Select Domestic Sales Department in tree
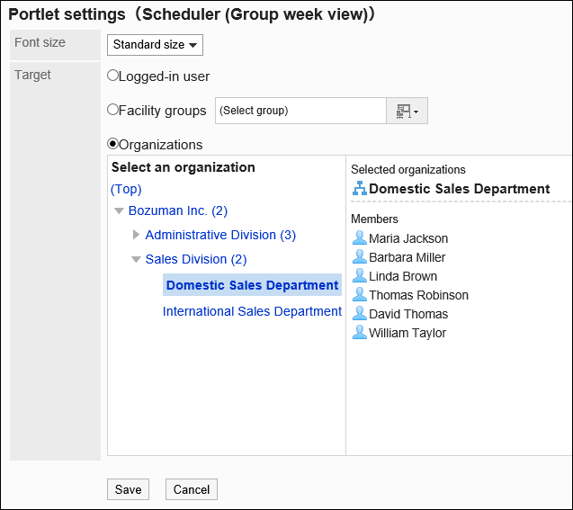573x510 pixels. pyautogui.click(x=252, y=285)
